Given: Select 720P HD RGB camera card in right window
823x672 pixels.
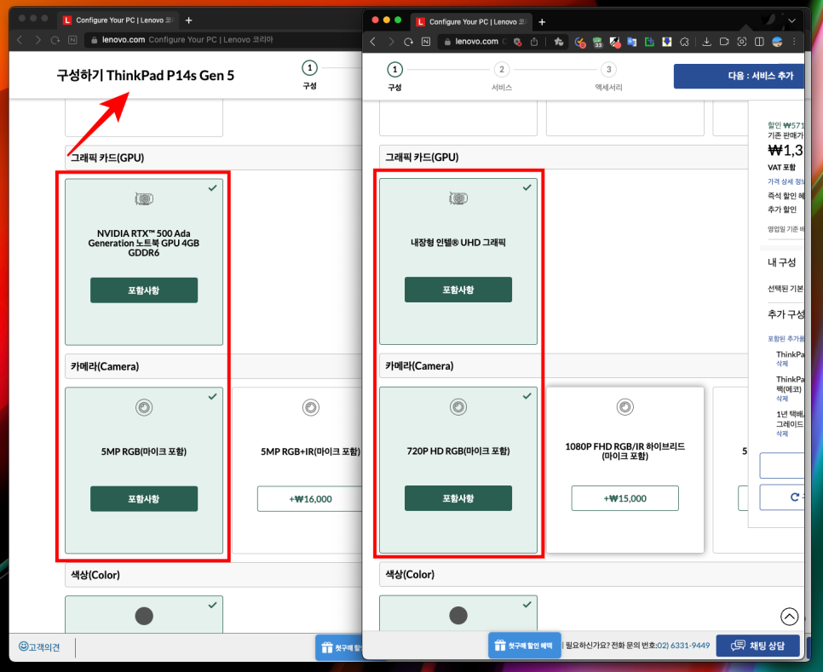Looking at the screenshot, I should (x=458, y=469).
